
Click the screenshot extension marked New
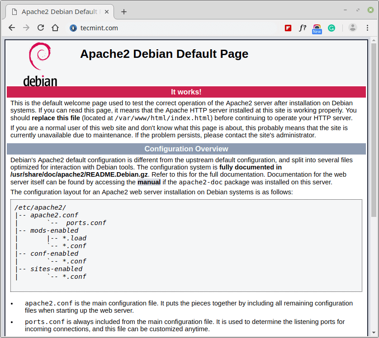point(317,28)
